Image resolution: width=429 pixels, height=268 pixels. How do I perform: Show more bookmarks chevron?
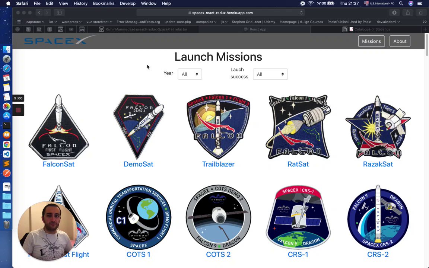(425, 22)
